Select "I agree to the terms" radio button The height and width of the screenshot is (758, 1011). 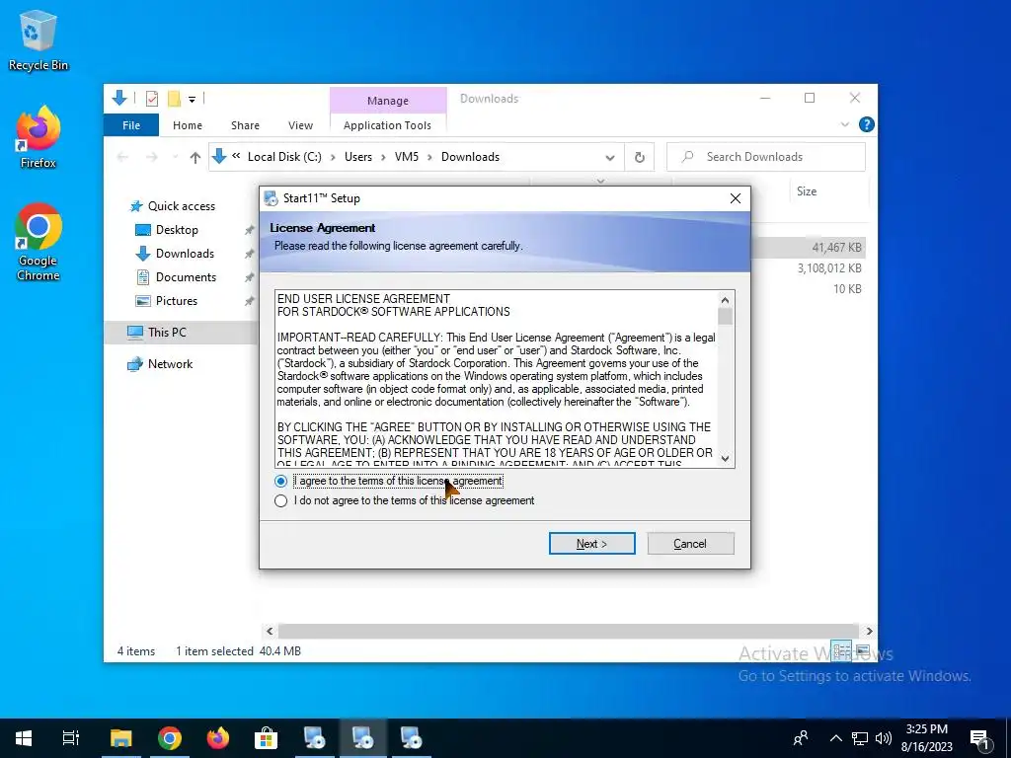point(280,481)
